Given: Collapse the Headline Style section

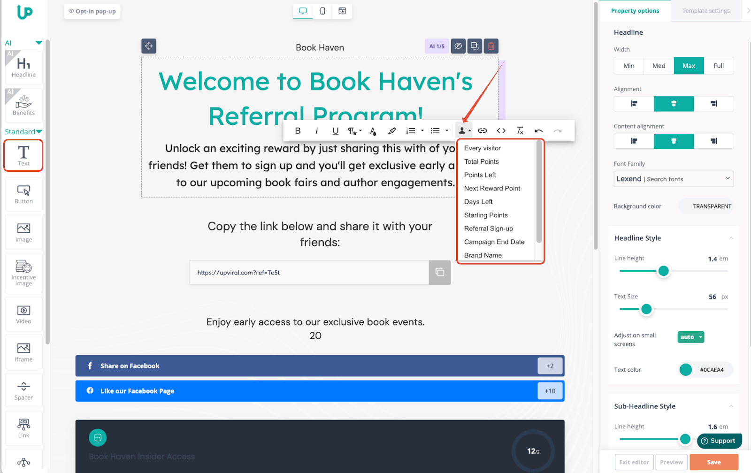Looking at the screenshot, I should pyautogui.click(x=731, y=238).
